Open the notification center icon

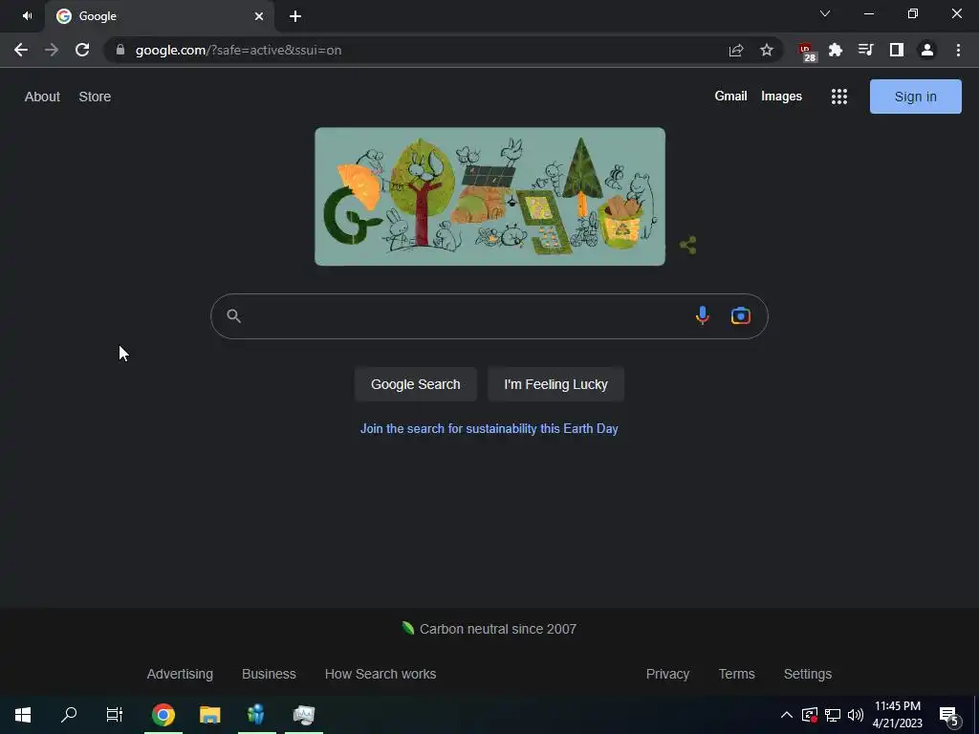click(948, 715)
